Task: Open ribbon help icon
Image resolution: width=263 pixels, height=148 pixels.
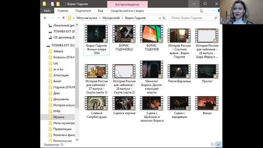Action: point(219,11)
